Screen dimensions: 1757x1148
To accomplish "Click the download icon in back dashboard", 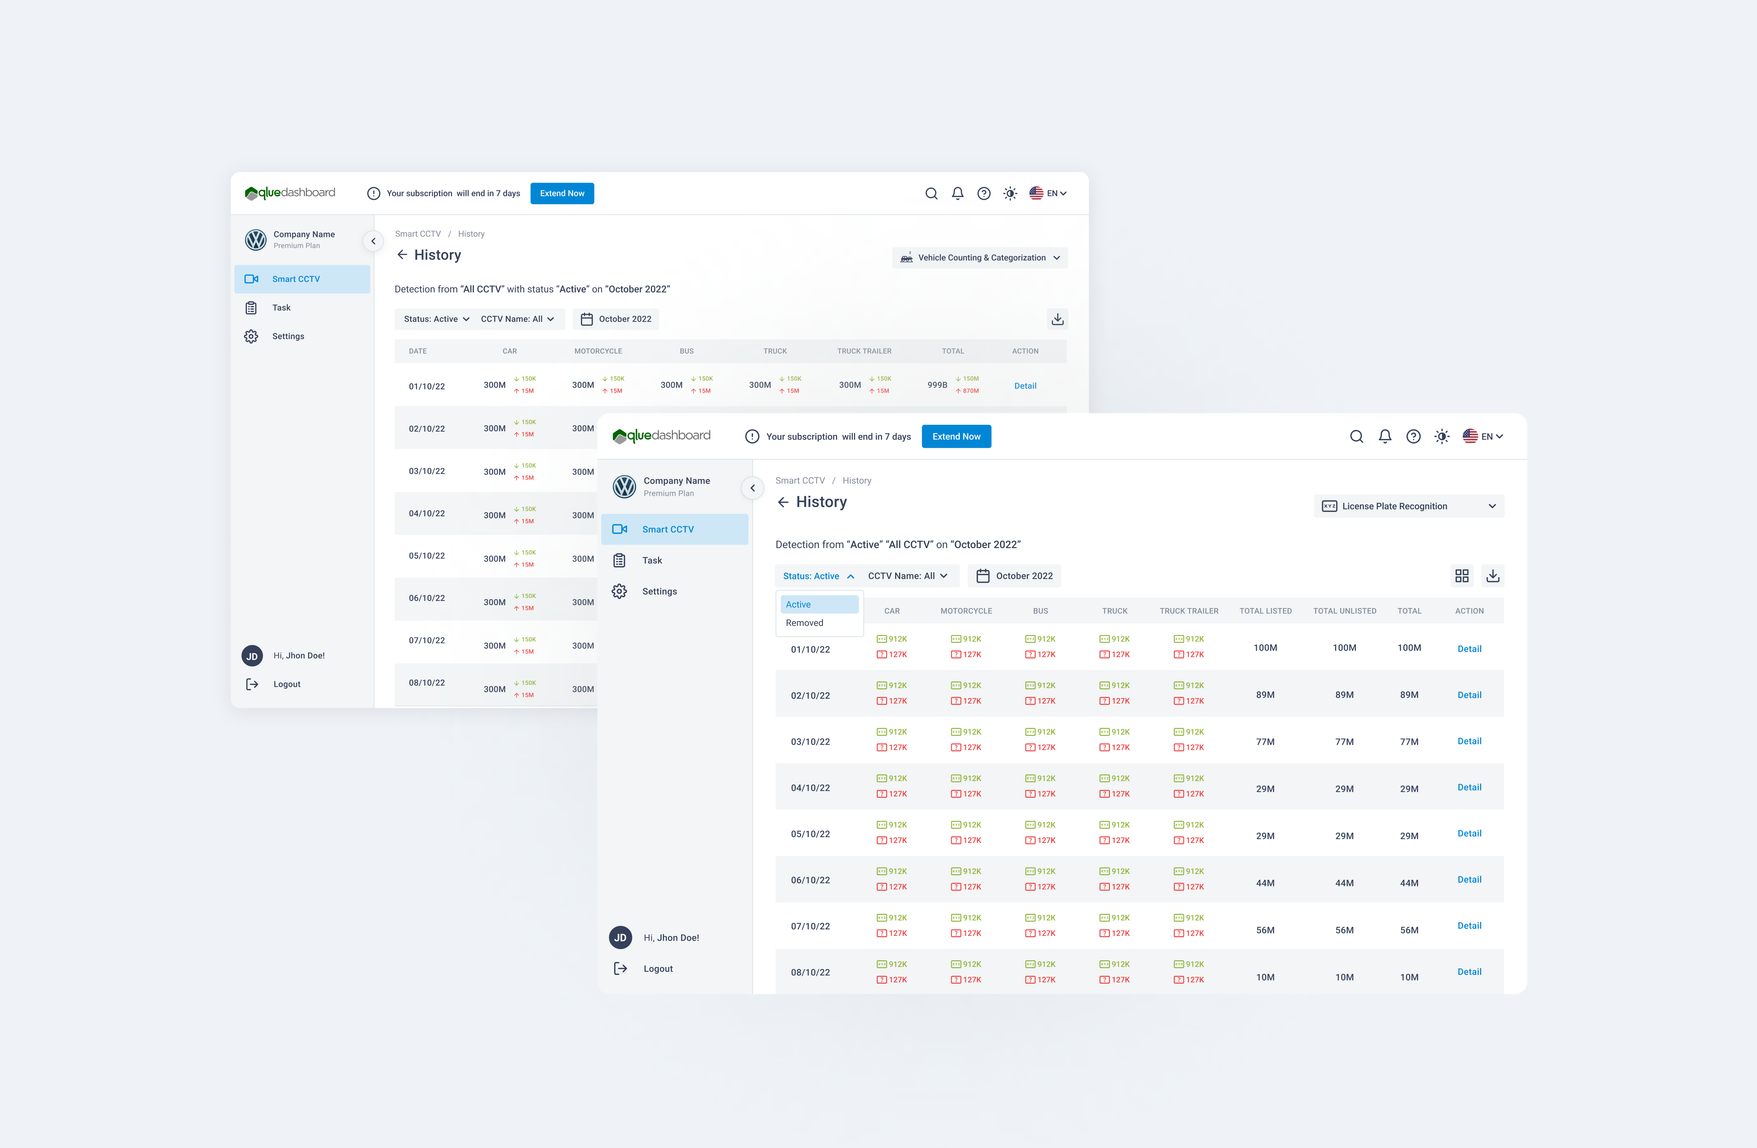I will 1057,319.
